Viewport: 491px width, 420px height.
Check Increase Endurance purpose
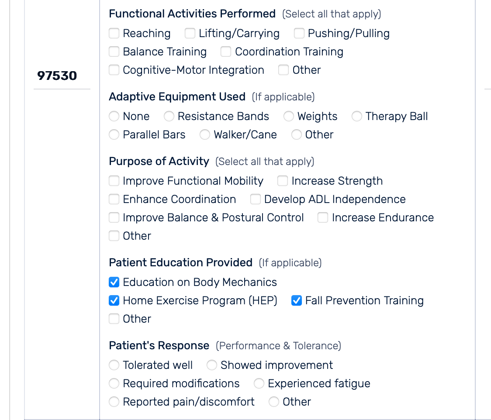click(x=323, y=218)
